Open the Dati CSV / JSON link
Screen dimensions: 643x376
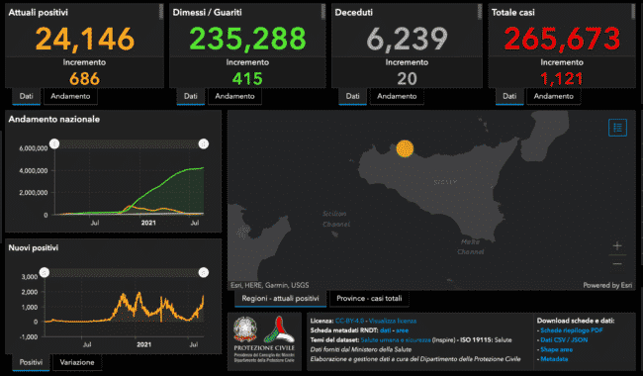click(x=564, y=340)
